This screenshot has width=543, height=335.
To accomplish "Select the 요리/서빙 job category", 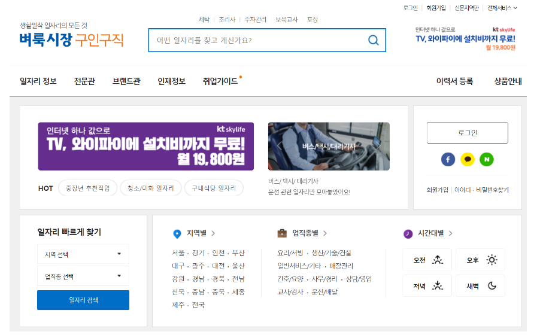I will [290, 253].
